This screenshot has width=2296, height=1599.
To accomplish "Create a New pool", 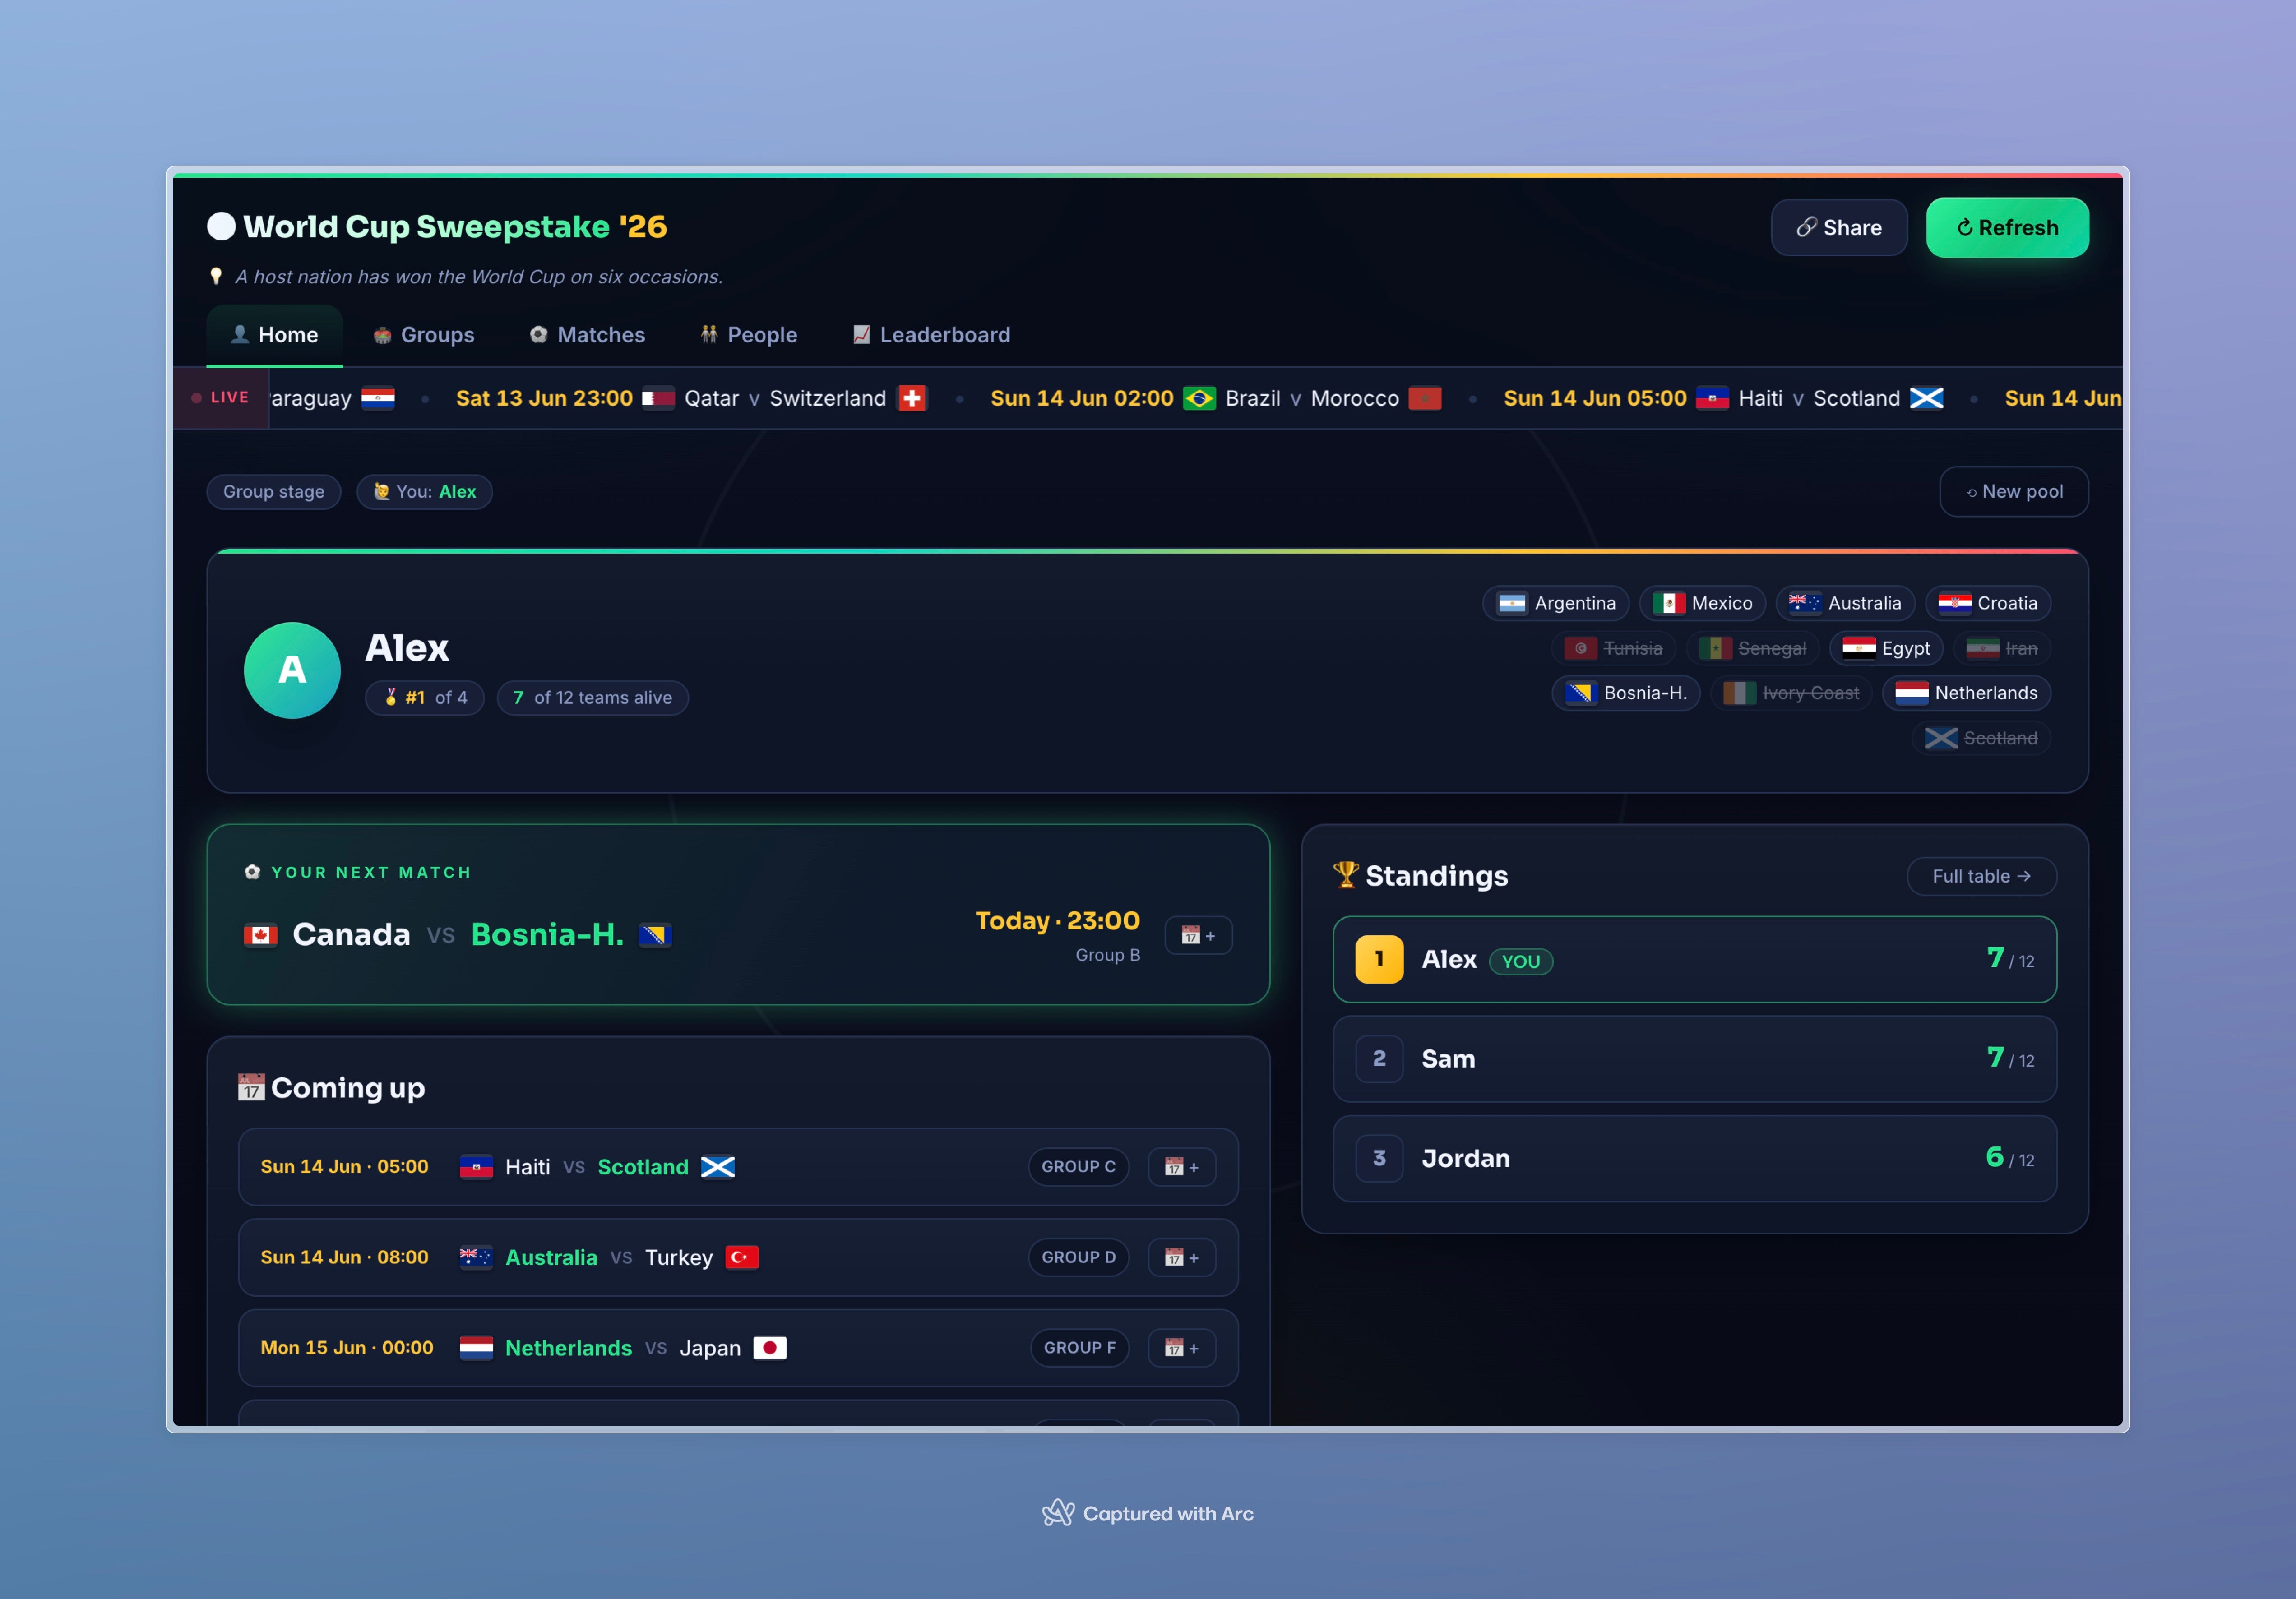I will pyautogui.click(x=2014, y=492).
